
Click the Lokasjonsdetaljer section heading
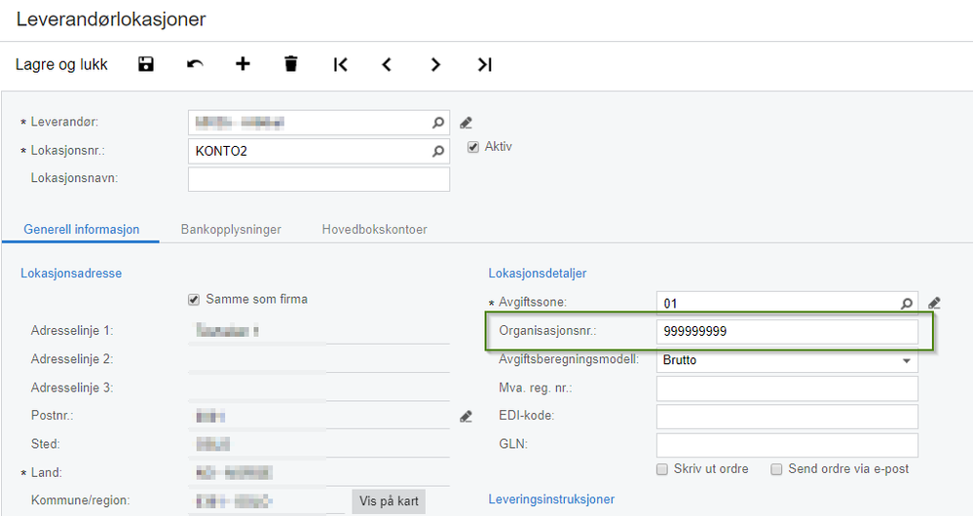pos(538,274)
